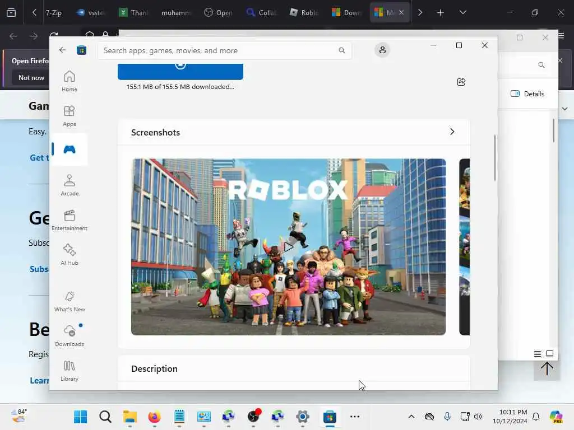Open the Firefox view icon

pyautogui.click(x=11, y=12)
